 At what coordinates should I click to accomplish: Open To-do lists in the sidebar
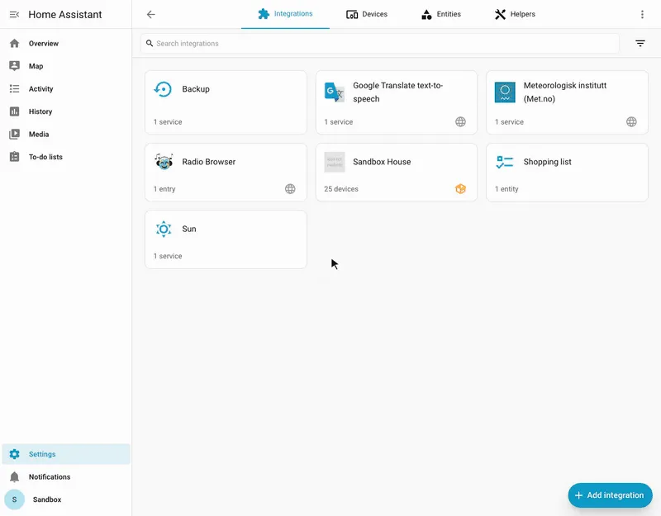coord(66,157)
